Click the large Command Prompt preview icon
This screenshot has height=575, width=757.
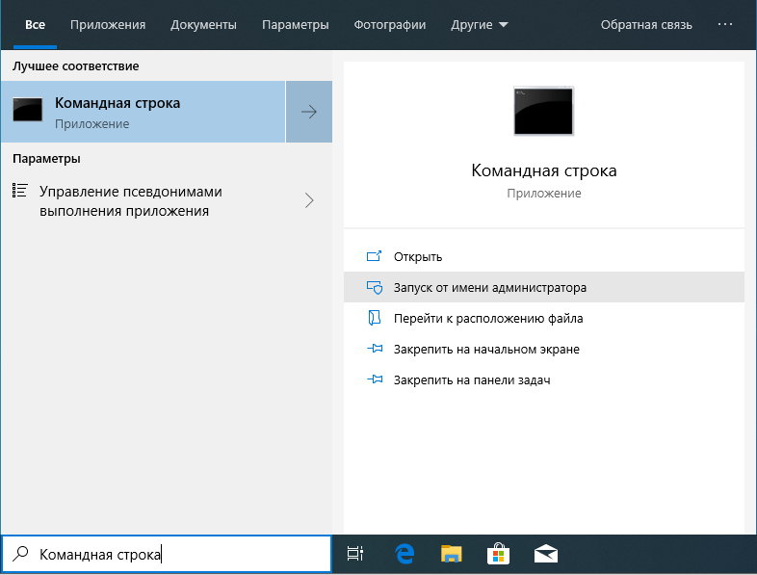click(544, 110)
